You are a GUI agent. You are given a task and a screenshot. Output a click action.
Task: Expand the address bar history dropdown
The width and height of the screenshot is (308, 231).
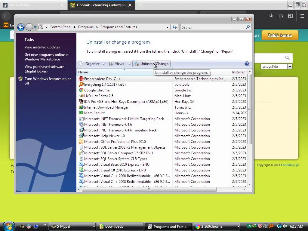pos(168,27)
